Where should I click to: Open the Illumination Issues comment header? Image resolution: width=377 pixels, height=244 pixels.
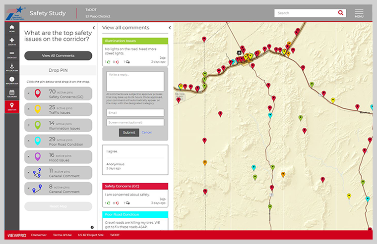[x=135, y=41]
